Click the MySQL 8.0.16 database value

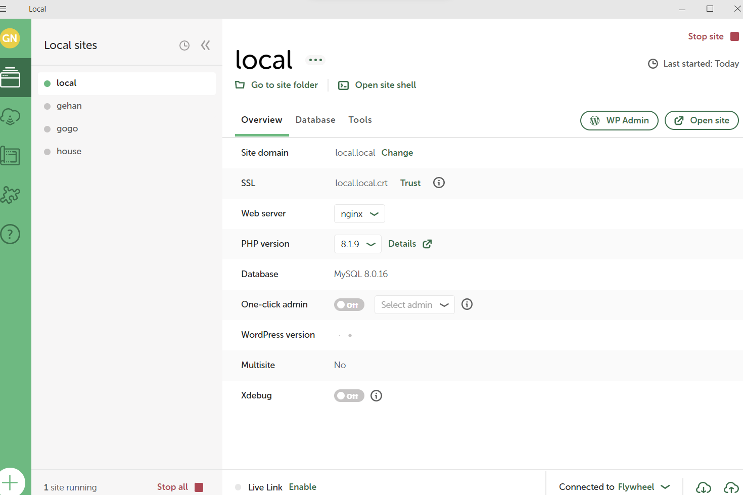pos(361,274)
